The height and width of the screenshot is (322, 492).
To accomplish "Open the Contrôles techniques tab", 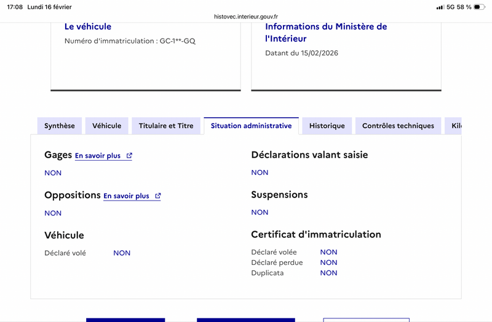I will pos(398,126).
